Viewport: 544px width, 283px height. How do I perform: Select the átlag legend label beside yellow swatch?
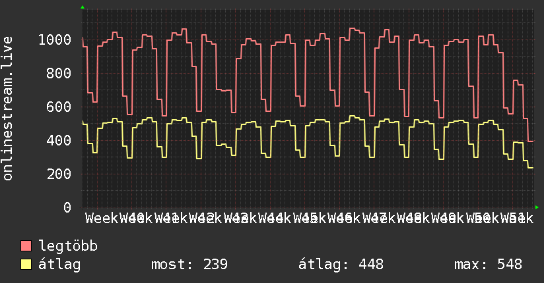[x=59, y=265]
